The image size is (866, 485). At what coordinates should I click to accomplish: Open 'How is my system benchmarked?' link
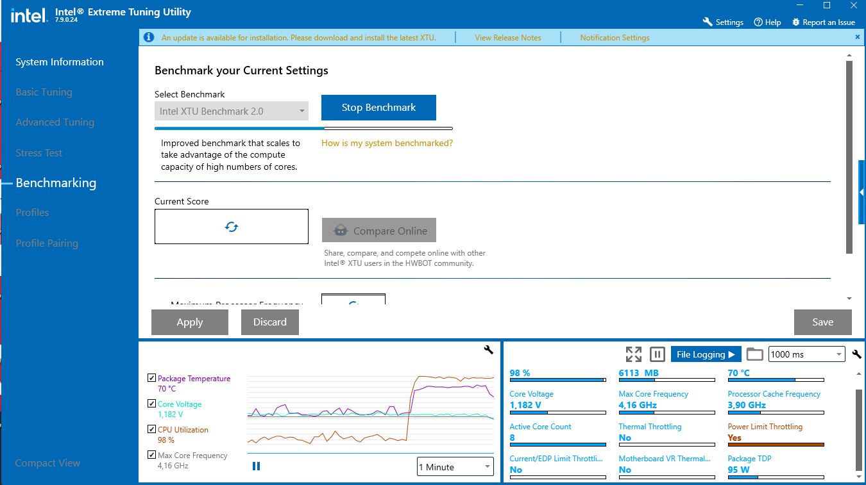[387, 144]
